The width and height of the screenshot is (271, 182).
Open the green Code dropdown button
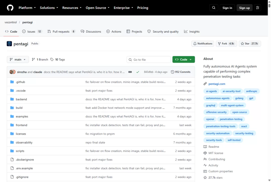click(183, 59)
